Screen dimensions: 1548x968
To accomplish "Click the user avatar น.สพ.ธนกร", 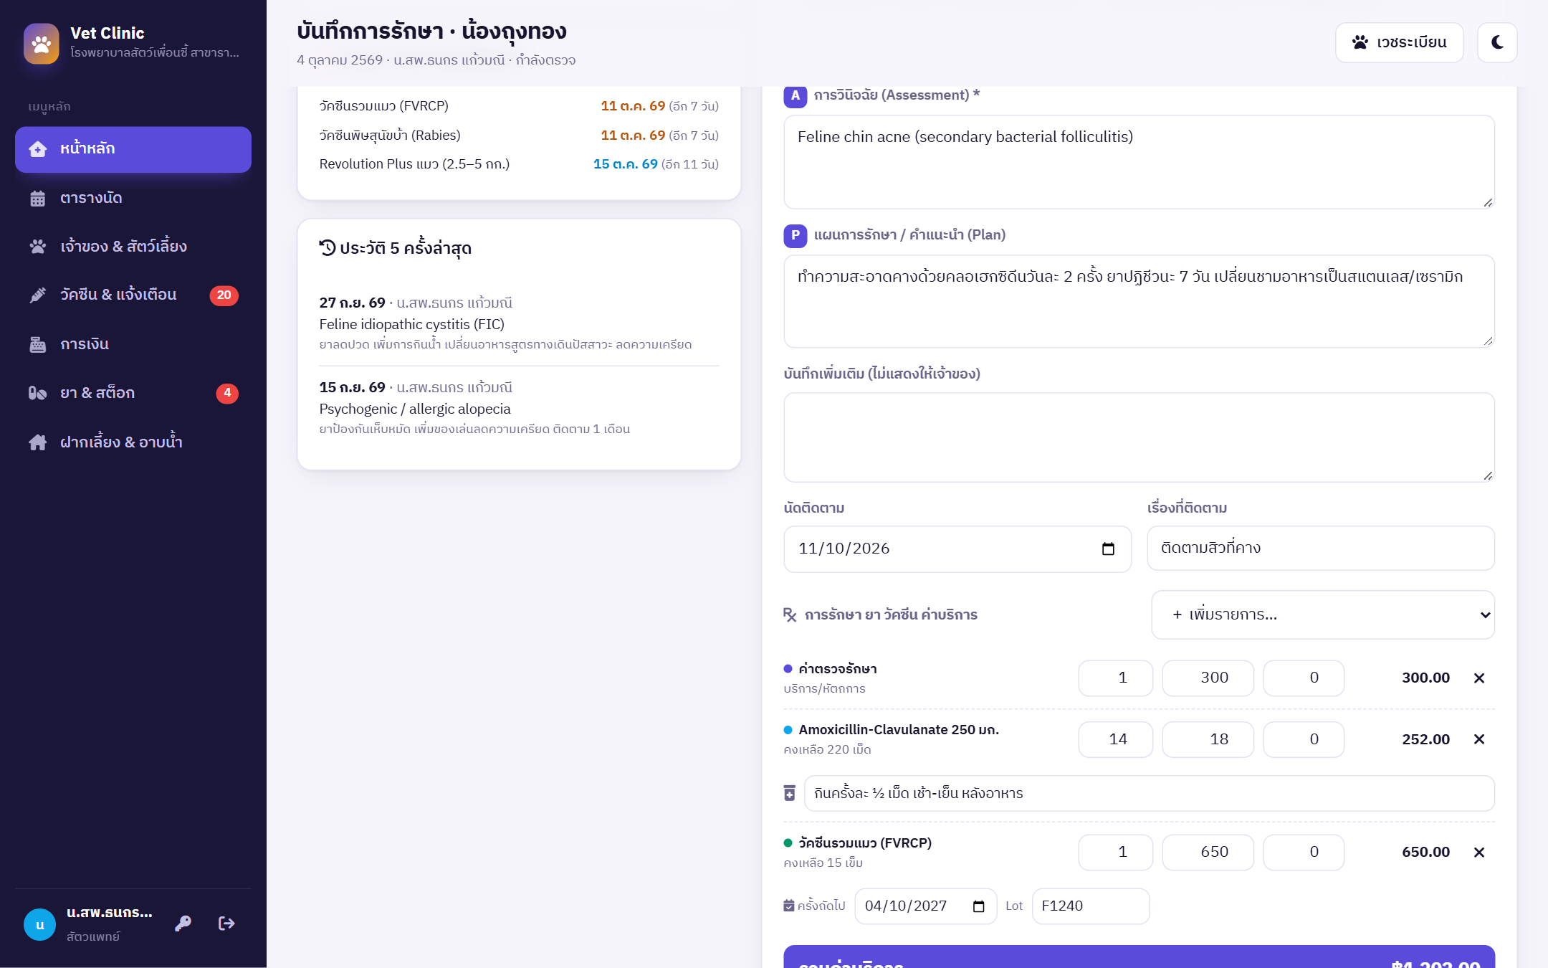I will pyautogui.click(x=40, y=924).
